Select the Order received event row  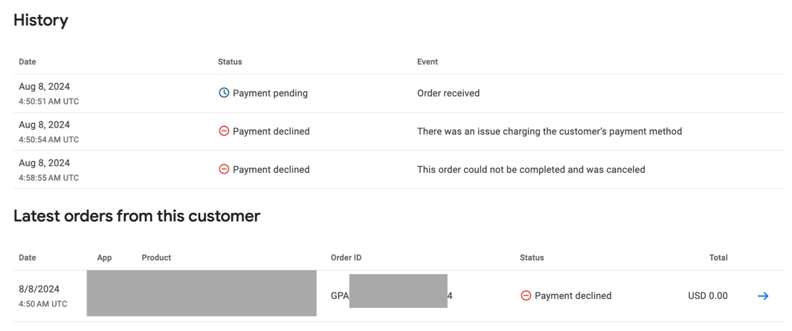point(399,94)
